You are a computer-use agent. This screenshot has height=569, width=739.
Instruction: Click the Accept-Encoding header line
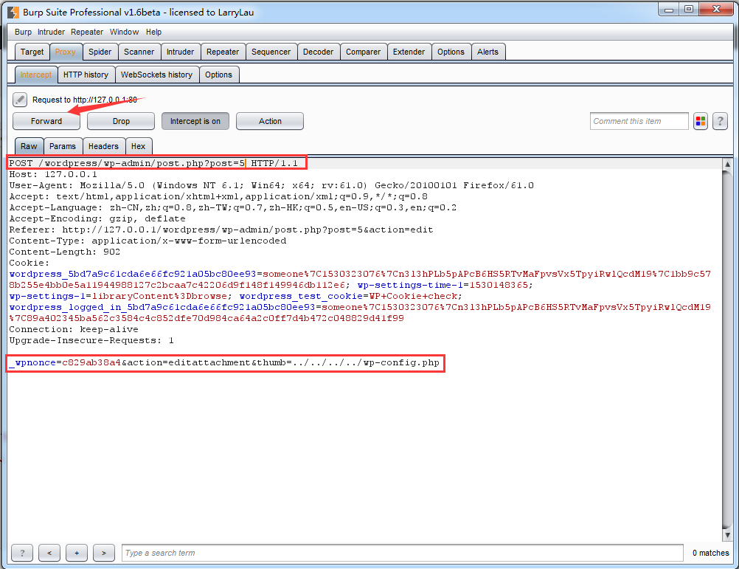pos(97,218)
